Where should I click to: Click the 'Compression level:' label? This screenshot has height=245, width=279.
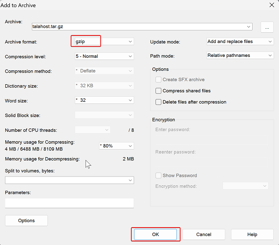(x=26, y=57)
